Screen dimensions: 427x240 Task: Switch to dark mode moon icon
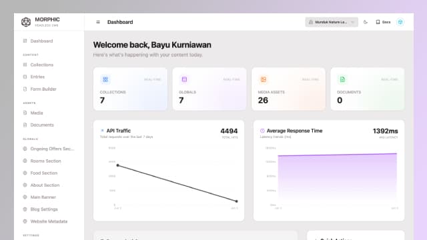pos(366,22)
